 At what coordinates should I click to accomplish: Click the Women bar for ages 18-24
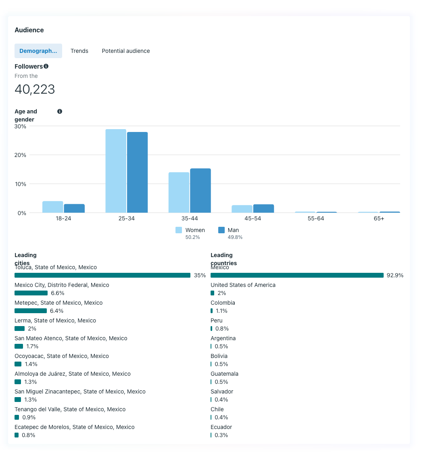click(x=53, y=207)
